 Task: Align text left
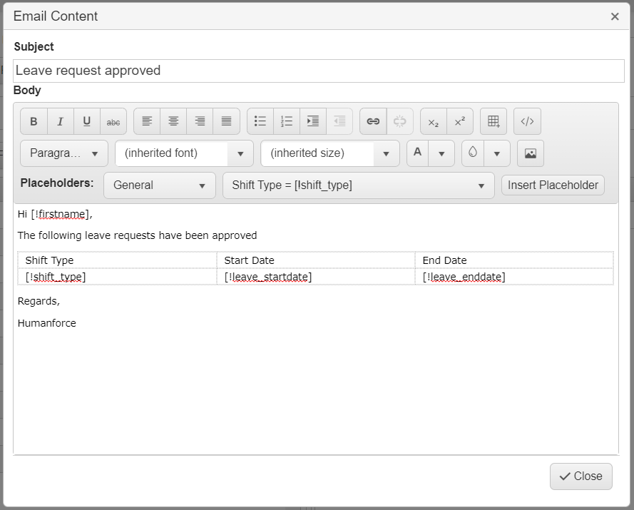pos(147,121)
